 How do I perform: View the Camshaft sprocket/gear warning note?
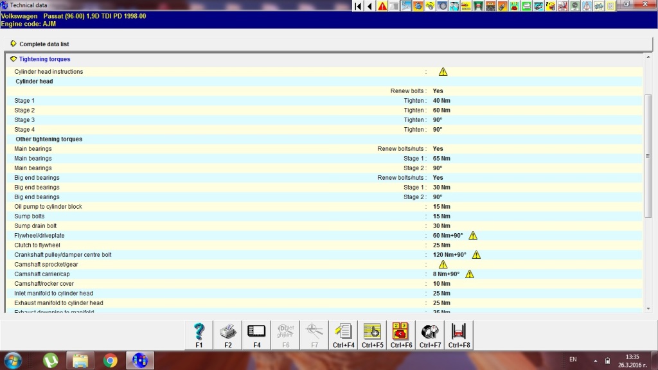coord(443,265)
